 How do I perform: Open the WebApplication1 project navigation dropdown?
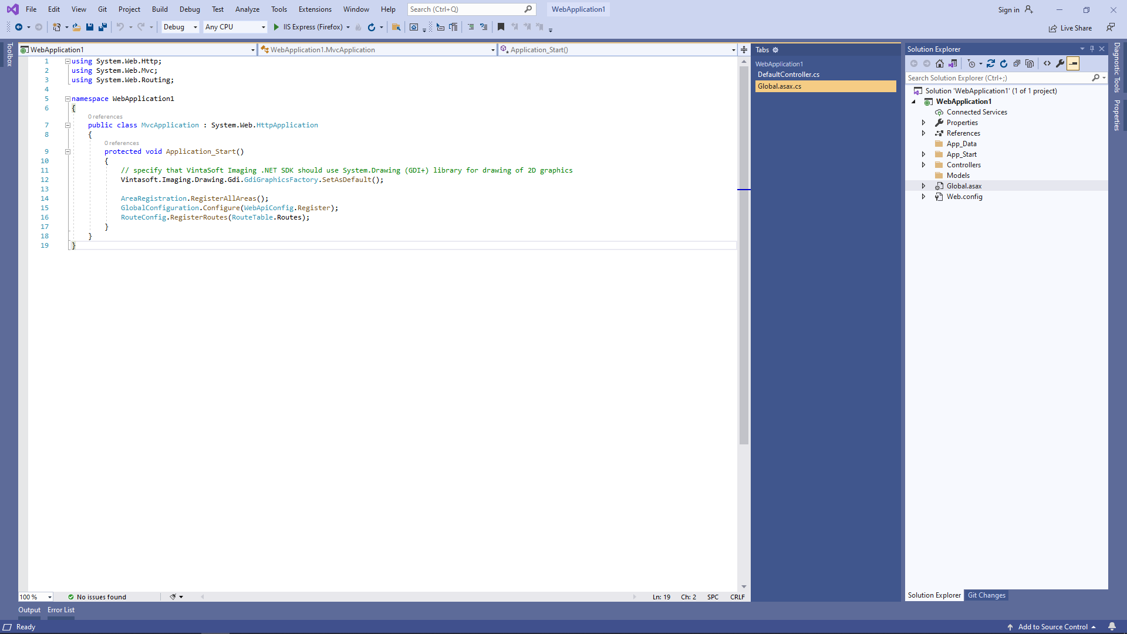(138, 50)
